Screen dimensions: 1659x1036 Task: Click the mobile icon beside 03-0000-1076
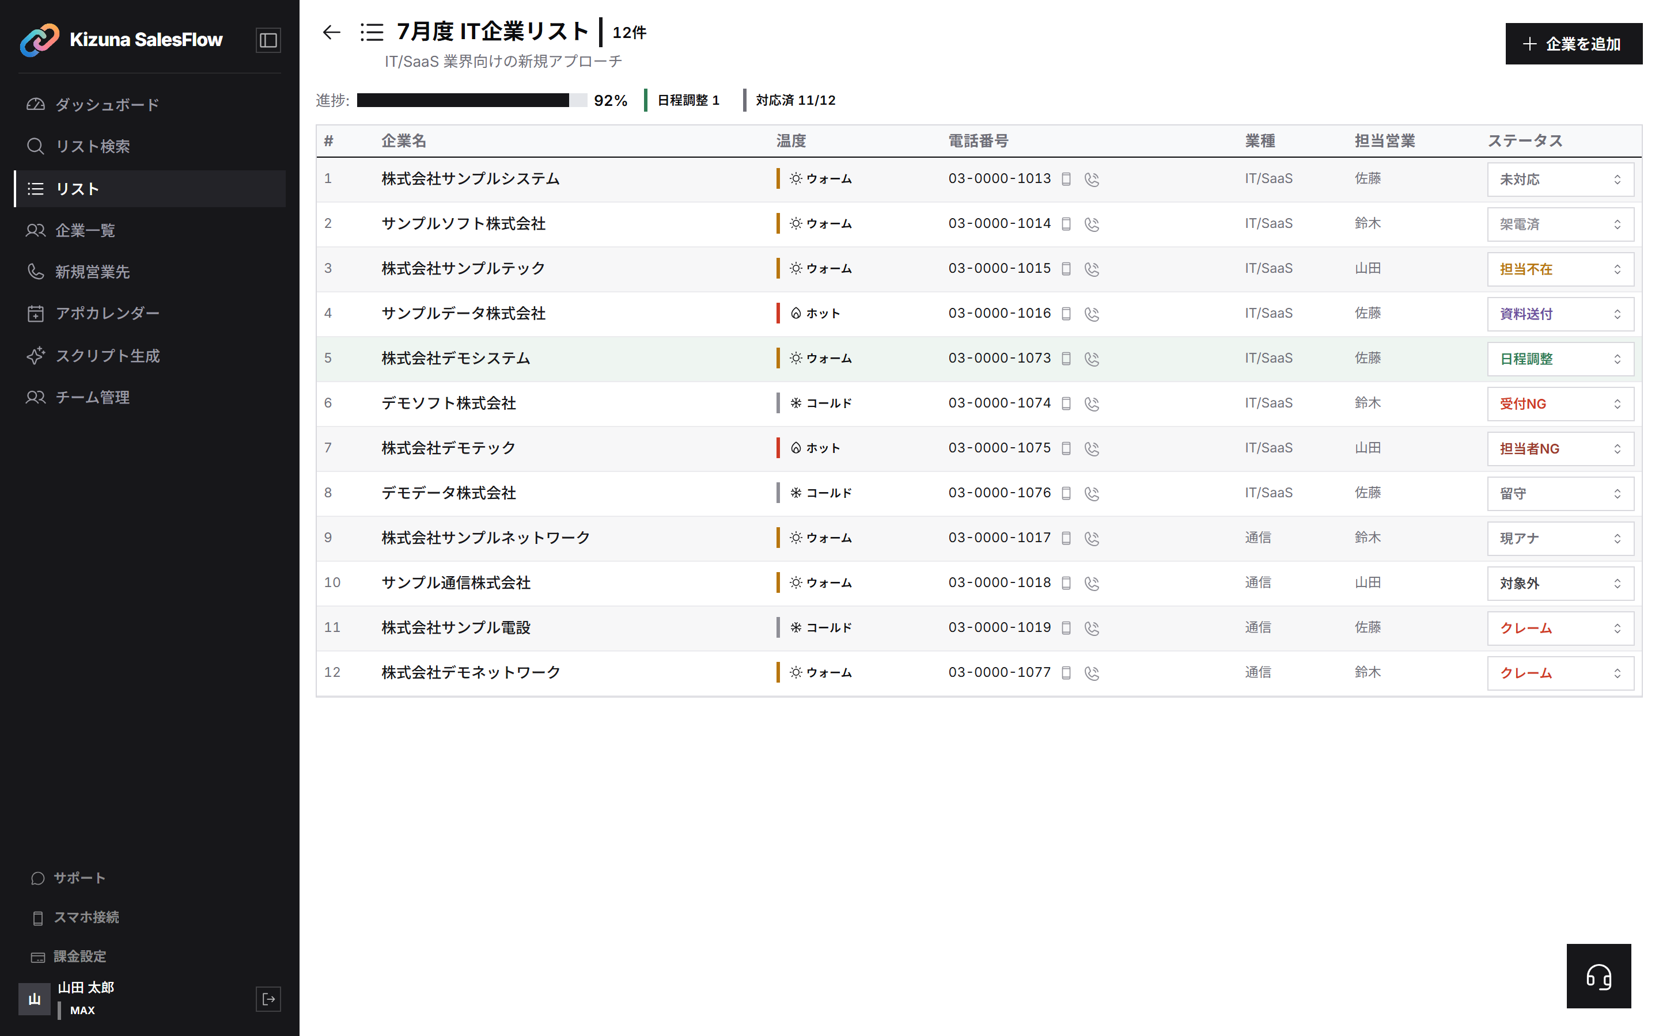click(1066, 493)
